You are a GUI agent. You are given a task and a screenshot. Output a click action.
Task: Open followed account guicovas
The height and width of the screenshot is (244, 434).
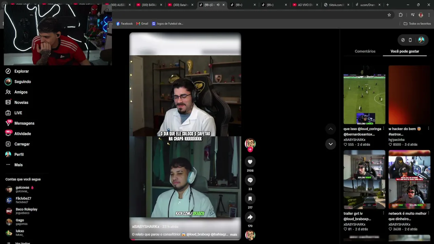tap(22, 189)
